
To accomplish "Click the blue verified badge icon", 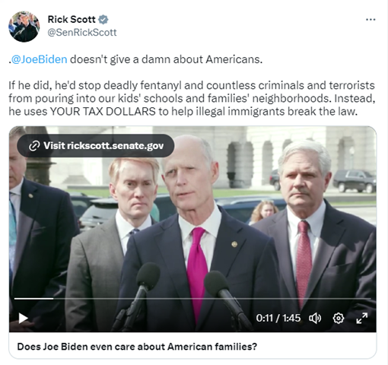I will (x=103, y=20).
